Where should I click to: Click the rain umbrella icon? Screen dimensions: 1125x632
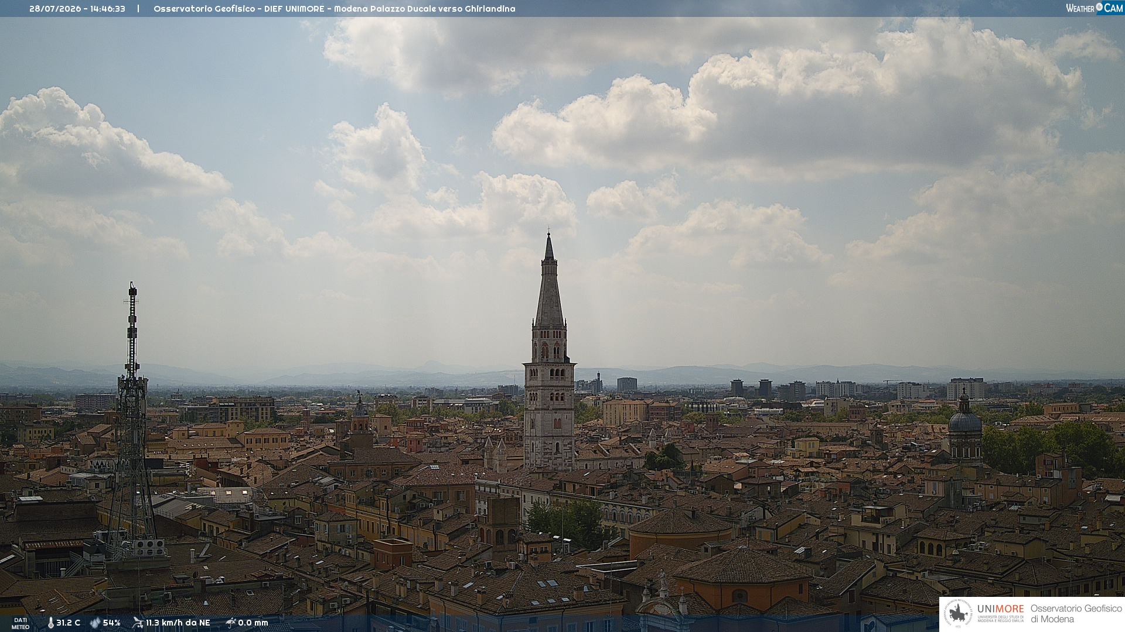pos(231,623)
